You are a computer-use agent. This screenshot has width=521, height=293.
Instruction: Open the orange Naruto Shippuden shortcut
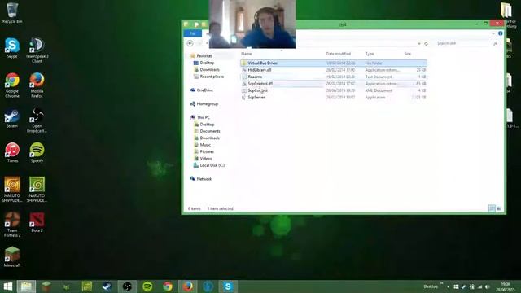point(12,190)
